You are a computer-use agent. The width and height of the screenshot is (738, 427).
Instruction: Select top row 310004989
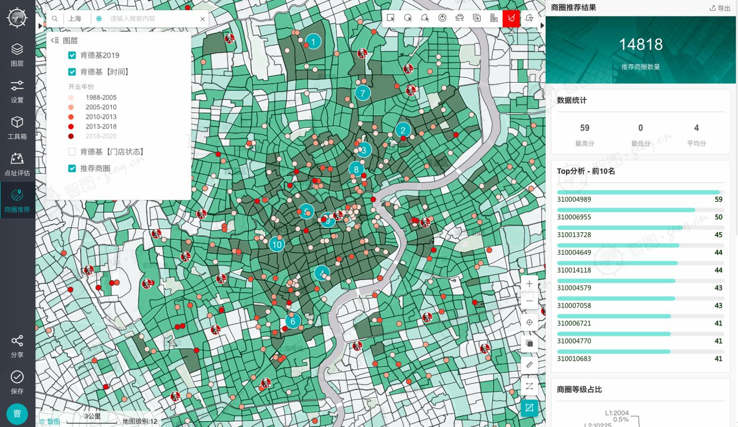[640, 196]
